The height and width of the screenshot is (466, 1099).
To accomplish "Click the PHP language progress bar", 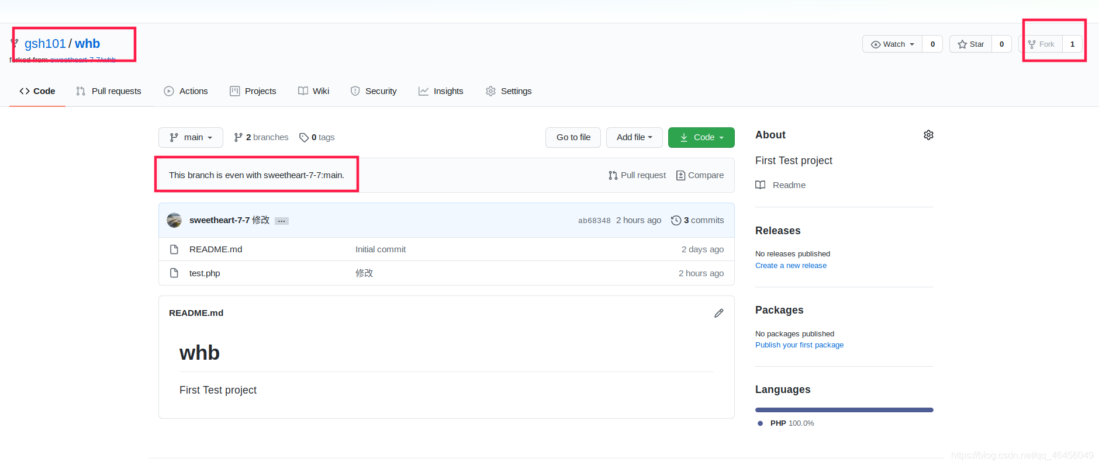I will (x=844, y=410).
